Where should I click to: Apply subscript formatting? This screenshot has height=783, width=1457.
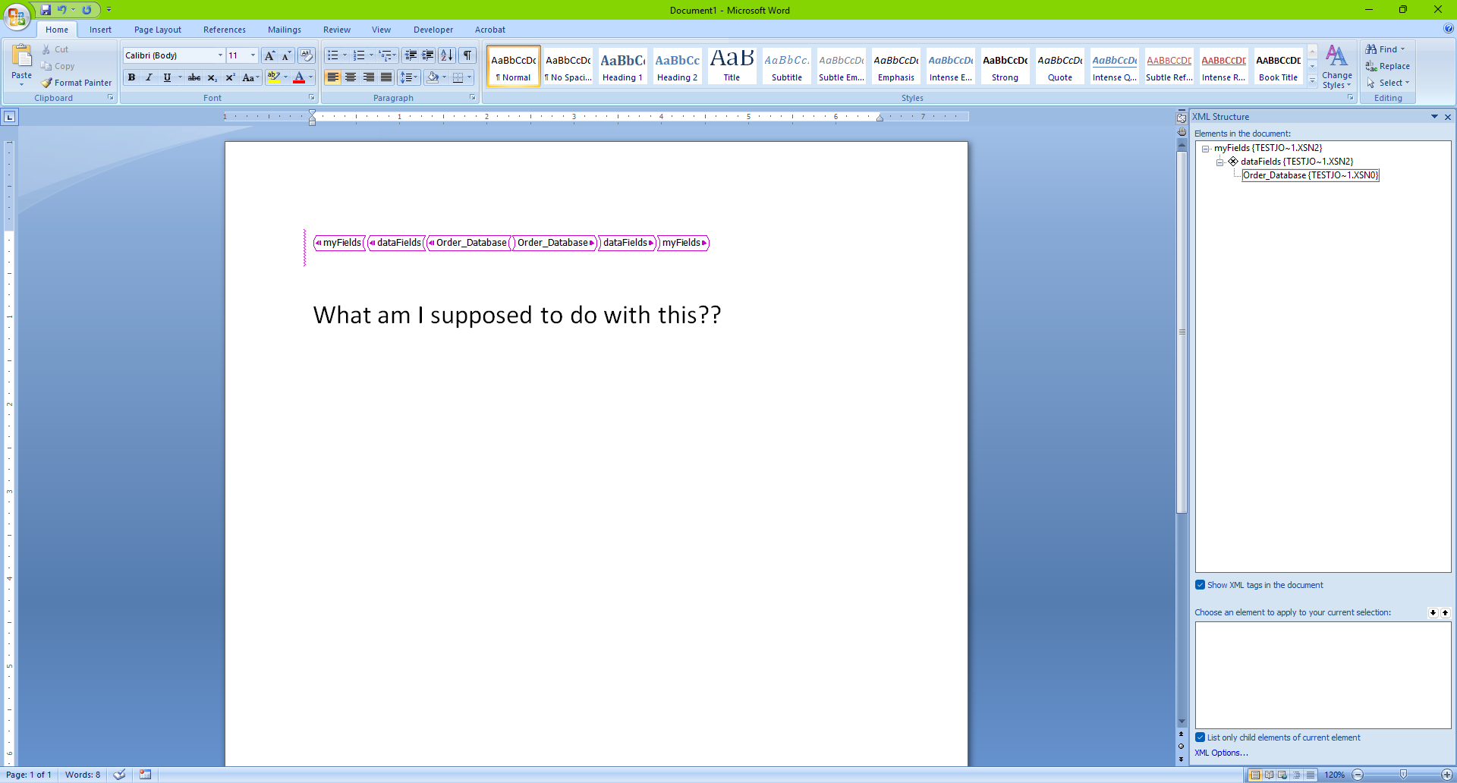pos(212,77)
